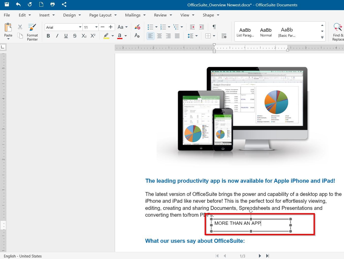
Task: Open the font size dropdown
Action: tap(96, 27)
